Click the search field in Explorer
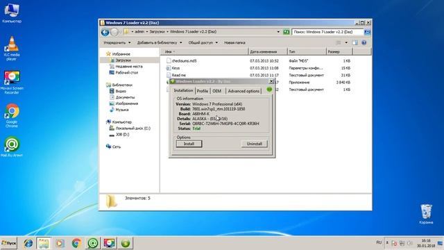Viewport: 444px width, 250px height. click(x=327, y=32)
